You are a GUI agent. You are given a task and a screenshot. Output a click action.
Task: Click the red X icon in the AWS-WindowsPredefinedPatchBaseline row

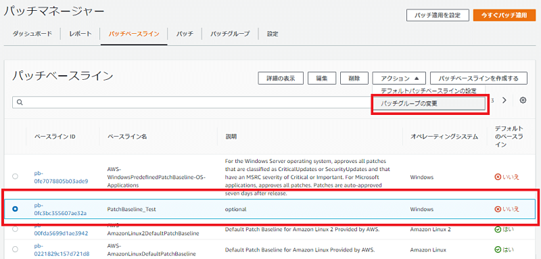tap(497, 177)
